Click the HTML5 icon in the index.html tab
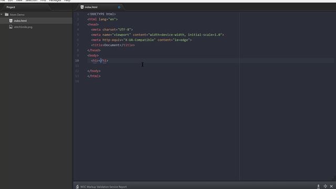 tap(82, 7)
